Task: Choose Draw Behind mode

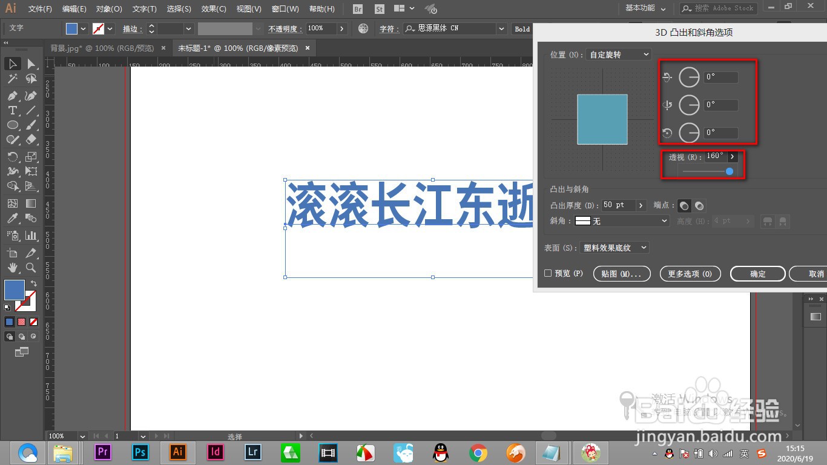Action: [22, 336]
